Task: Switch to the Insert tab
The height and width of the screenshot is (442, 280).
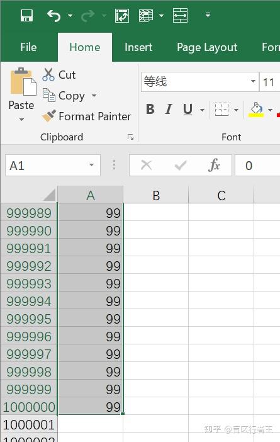Action: [x=138, y=47]
